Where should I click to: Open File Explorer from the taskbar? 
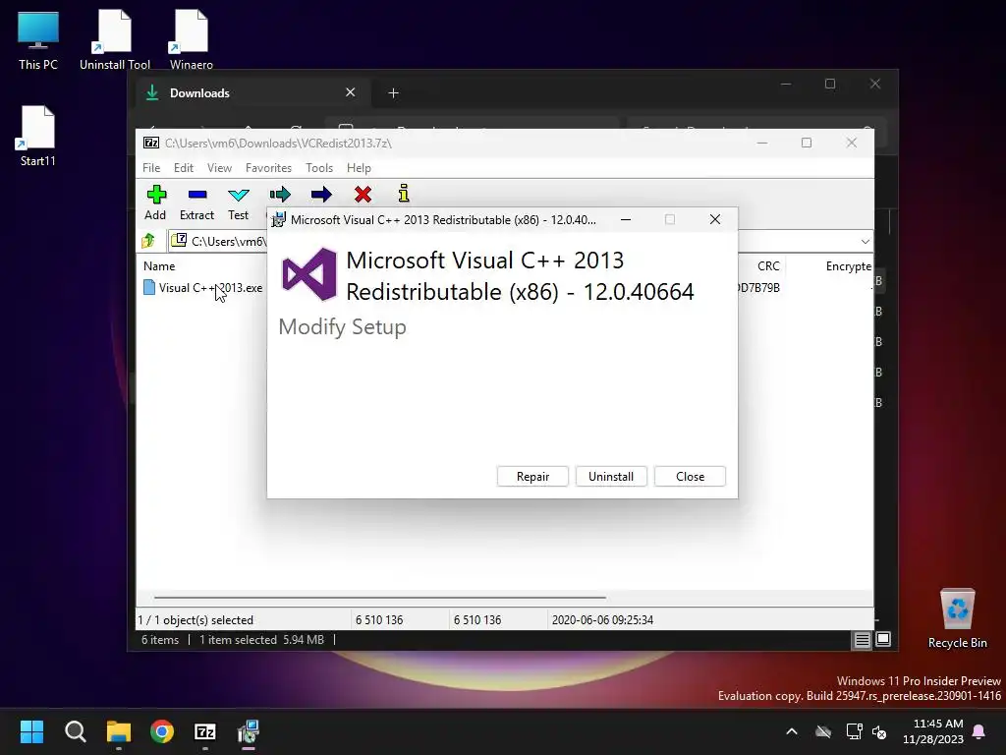(119, 731)
